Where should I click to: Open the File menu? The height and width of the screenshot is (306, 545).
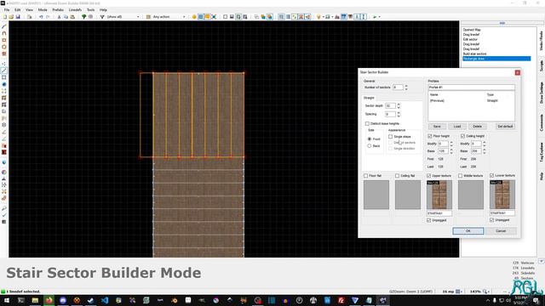pos(7,9)
